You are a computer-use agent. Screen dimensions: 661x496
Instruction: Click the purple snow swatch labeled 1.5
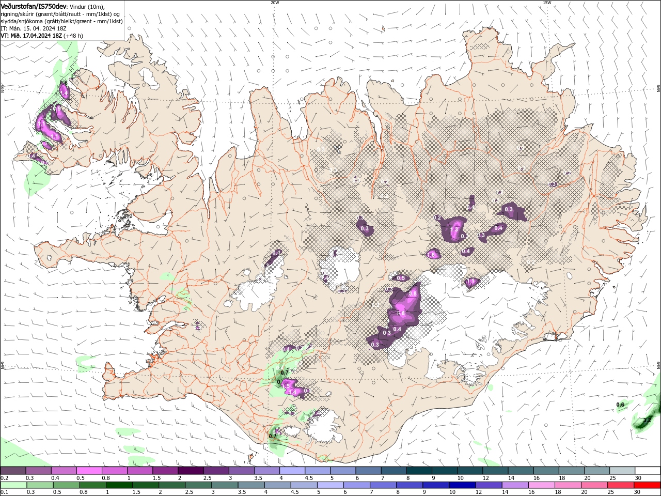(165, 471)
